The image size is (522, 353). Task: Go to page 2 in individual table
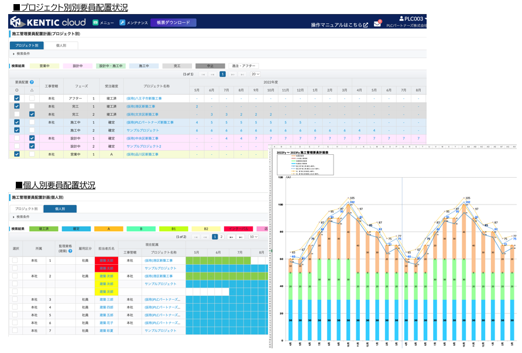tap(221, 237)
